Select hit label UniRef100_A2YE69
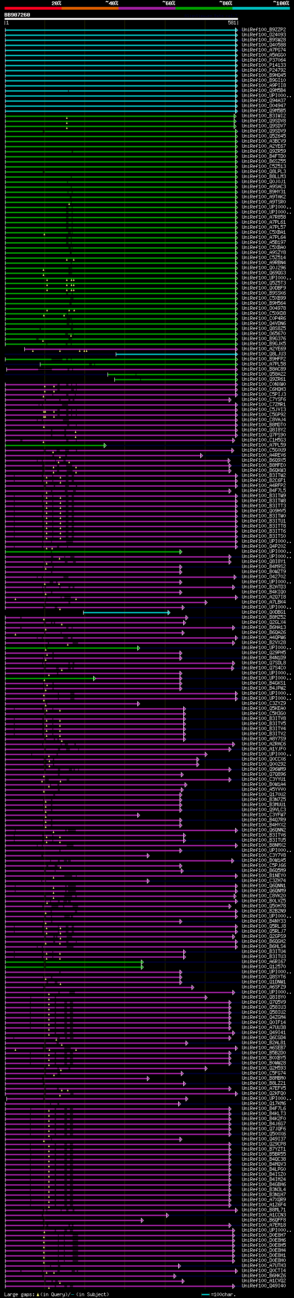This screenshot has height=1298, width=294. coord(264,349)
